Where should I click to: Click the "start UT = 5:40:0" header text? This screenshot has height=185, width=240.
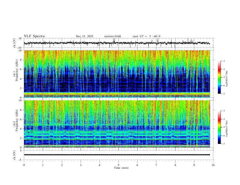(x=146, y=36)
